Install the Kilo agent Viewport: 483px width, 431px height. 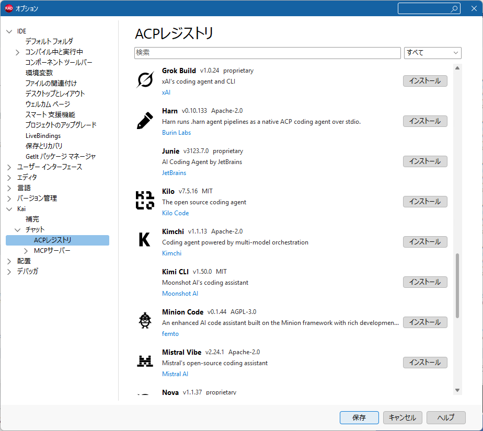point(425,202)
